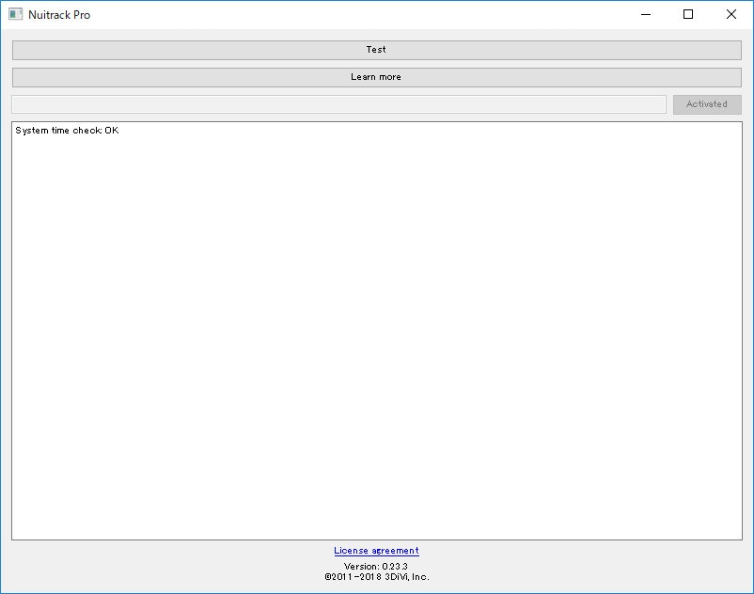
Task: Click the Version: 0.23.3 text
Action: 376,566
